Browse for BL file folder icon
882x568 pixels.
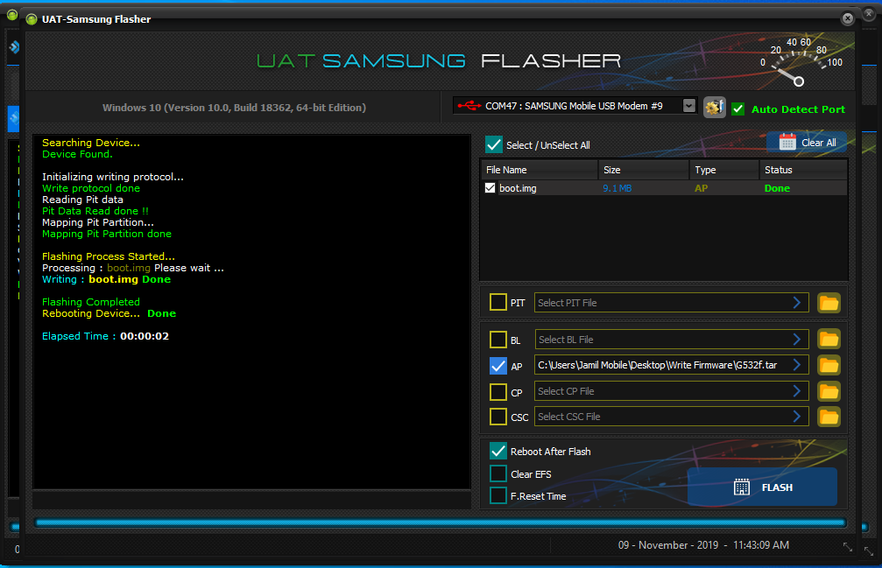[x=829, y=340]
